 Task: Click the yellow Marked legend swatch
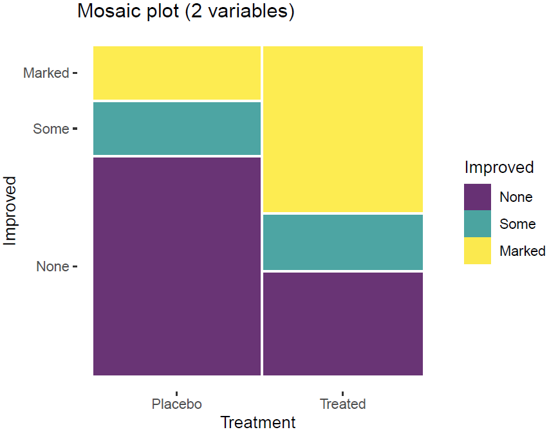[478, 251]
